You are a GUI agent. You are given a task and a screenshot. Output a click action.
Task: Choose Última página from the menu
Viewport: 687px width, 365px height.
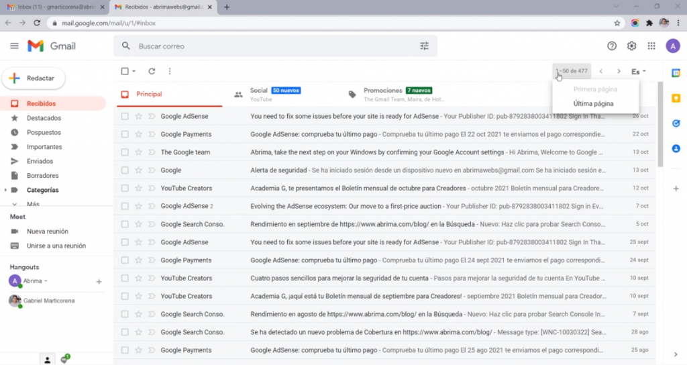[x=593, y=104]
